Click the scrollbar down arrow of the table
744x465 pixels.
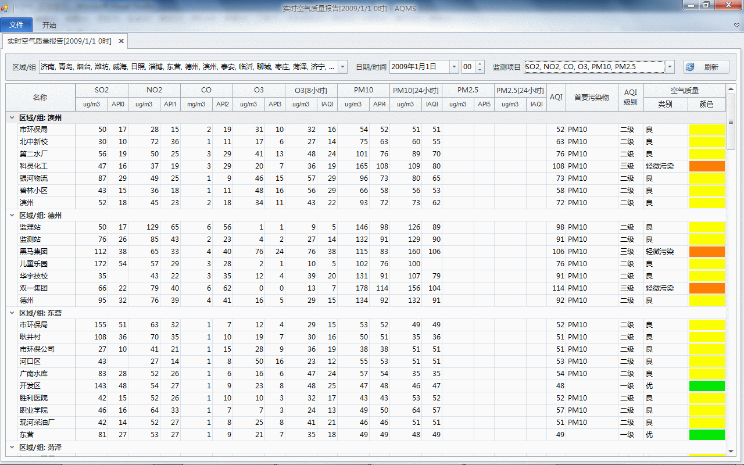730,451
